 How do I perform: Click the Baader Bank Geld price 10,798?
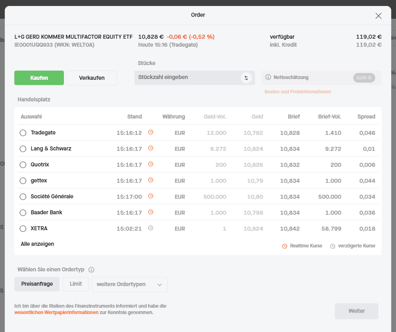click(253, 213)
